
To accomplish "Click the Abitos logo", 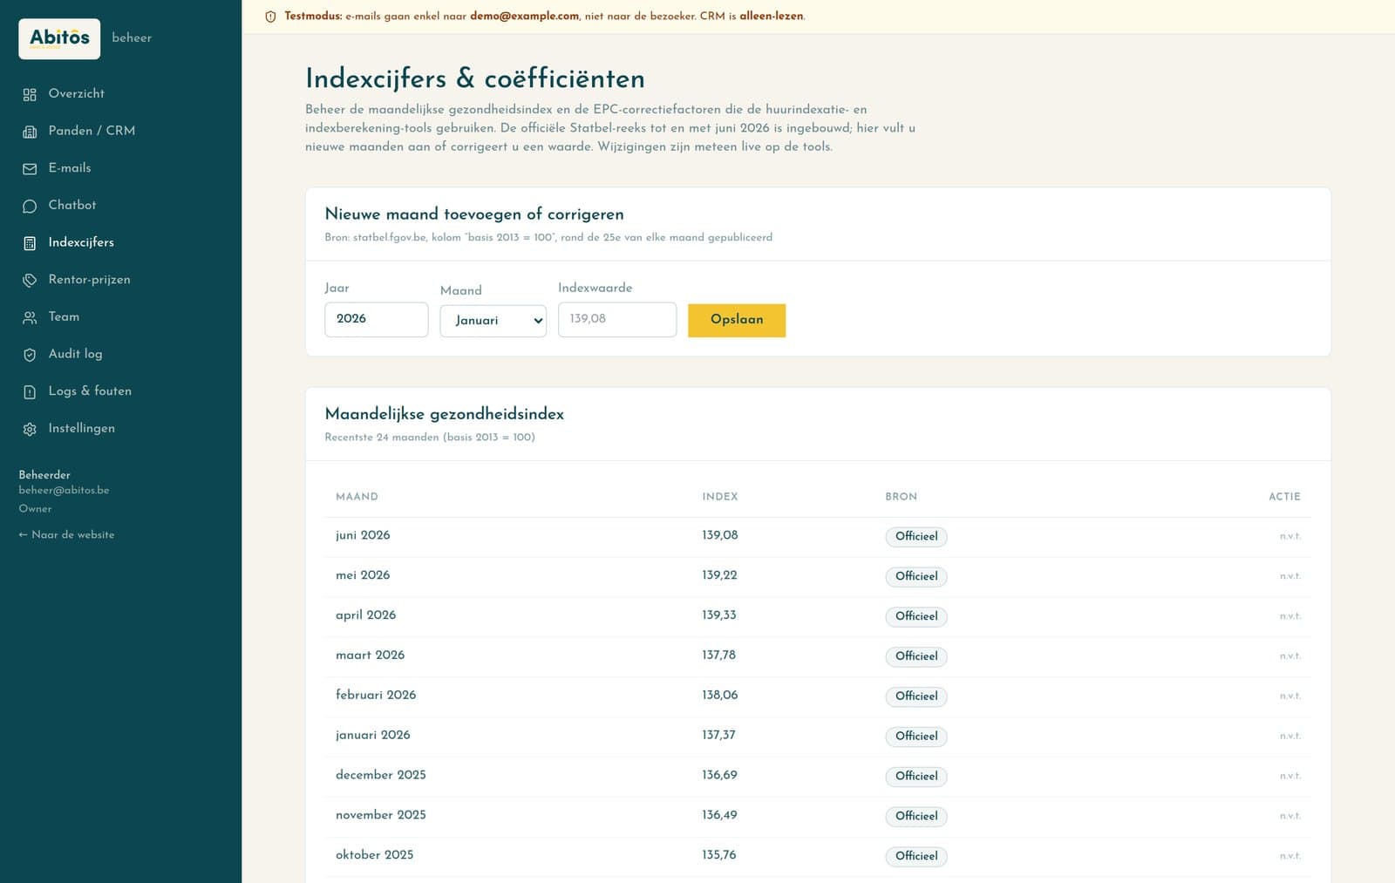I will point(59,38).
